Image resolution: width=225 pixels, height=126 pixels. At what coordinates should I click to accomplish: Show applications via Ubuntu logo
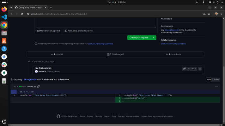(x=4, y=122)
